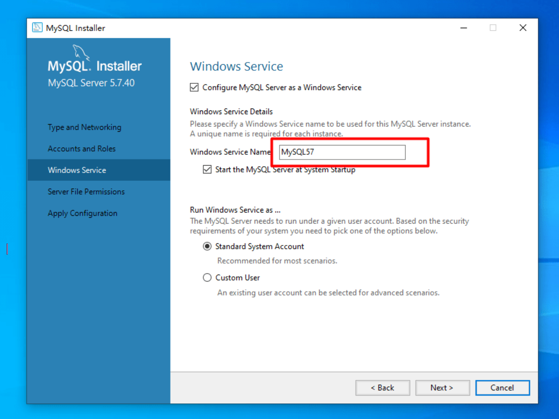Click the MySQL Installer title bar icon
Viewport: 559px width, 419px height.
[x=37, y=28]
